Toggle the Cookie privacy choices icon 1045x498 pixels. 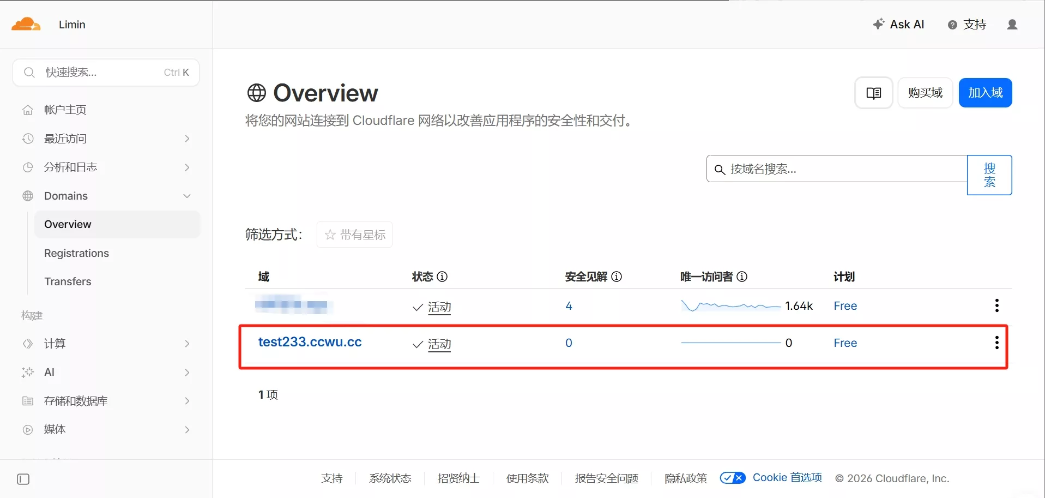click(733, 478)
